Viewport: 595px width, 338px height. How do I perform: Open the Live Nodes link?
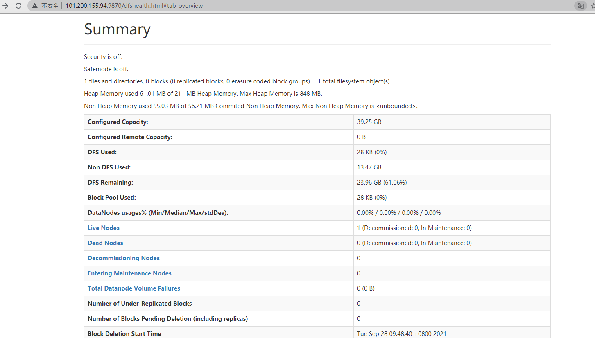[104, 228]
